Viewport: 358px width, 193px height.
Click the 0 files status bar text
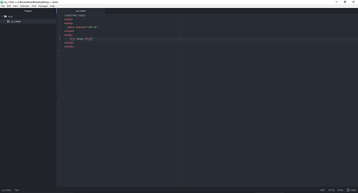(353, 190)
